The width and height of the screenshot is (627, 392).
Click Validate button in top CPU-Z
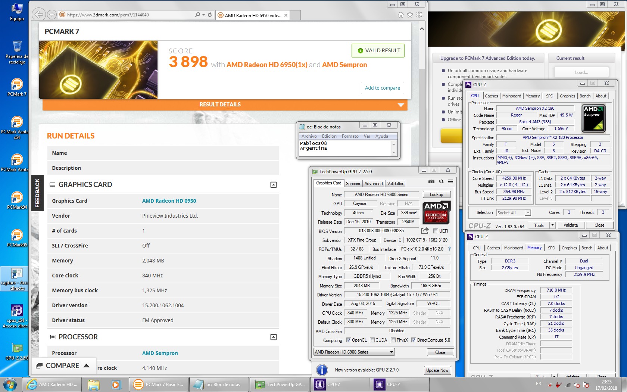tap(570, 225)
